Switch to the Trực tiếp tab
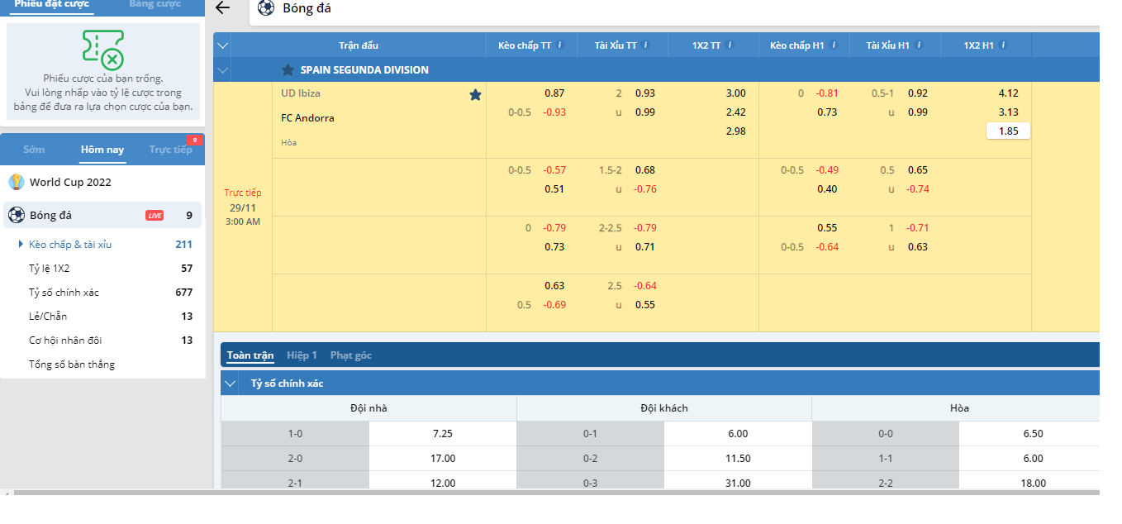 point(171,150)
